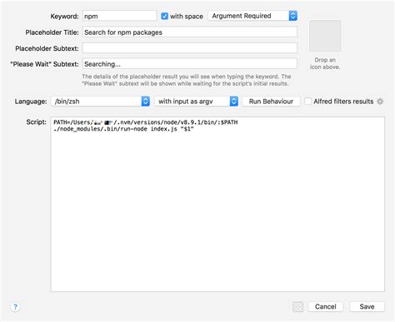This screenshot has width=395, height=322.
Task: Click the empty workflow icon drop well
Action: click(x=325, y=36)
